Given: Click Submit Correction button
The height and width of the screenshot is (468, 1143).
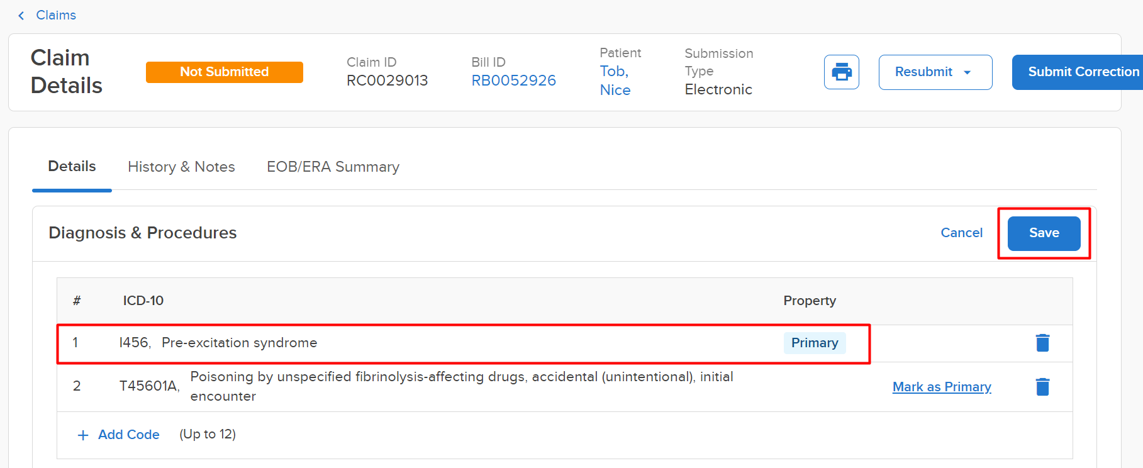Looking at the screenshot, I should click(1078, 72).
